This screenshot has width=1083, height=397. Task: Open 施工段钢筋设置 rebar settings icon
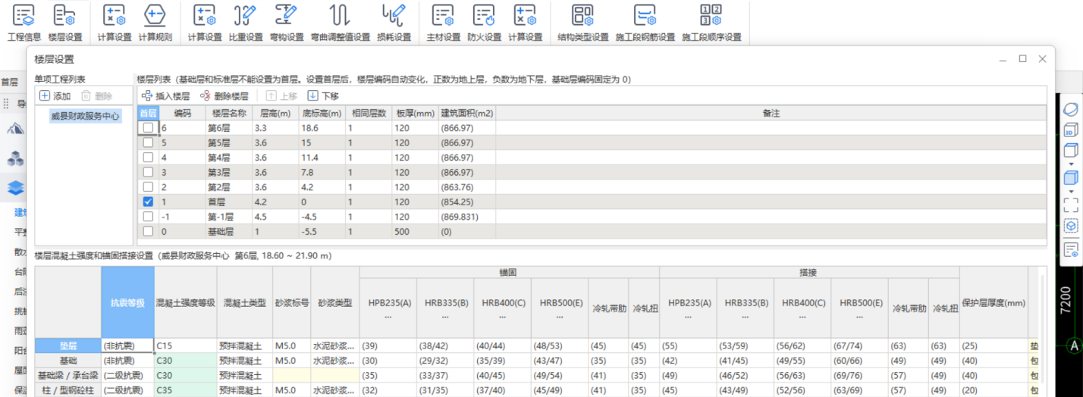(645, 14)
